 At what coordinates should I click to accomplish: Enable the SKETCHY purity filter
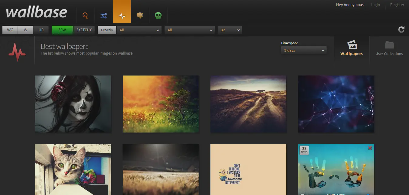84,30
